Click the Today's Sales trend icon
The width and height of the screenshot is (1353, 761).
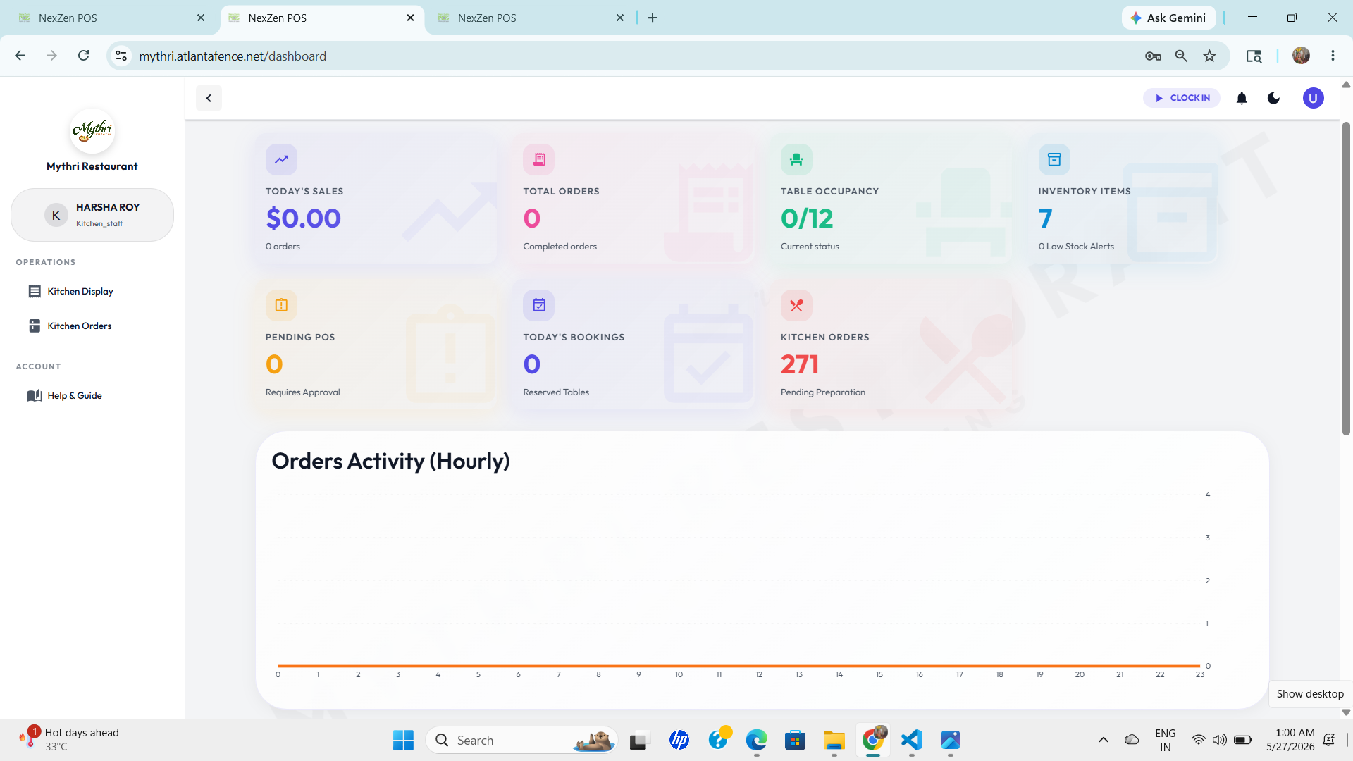tap(281, 159)
